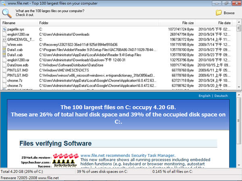The width and height of the screenshot is (242, 181).
Task: Select the pagefile.sys file icon
Action: tap(4, 29)
